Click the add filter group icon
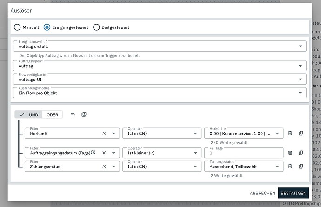This screenshot has width=321, height=207. (x=84, y=114)
